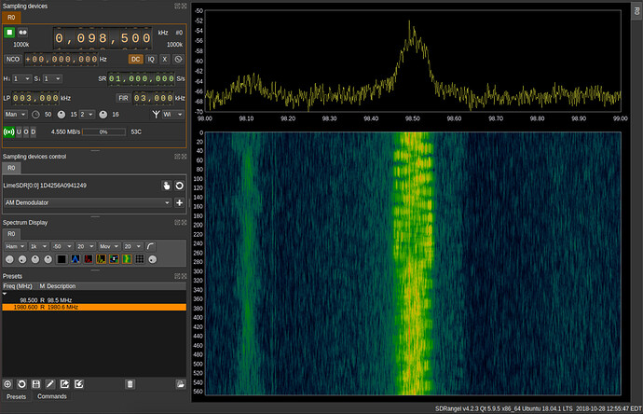The width and height of the screenshot is (643, 414).
Task: Click the reload device icon next to LimeSDR
Action: tap(179, 186)
